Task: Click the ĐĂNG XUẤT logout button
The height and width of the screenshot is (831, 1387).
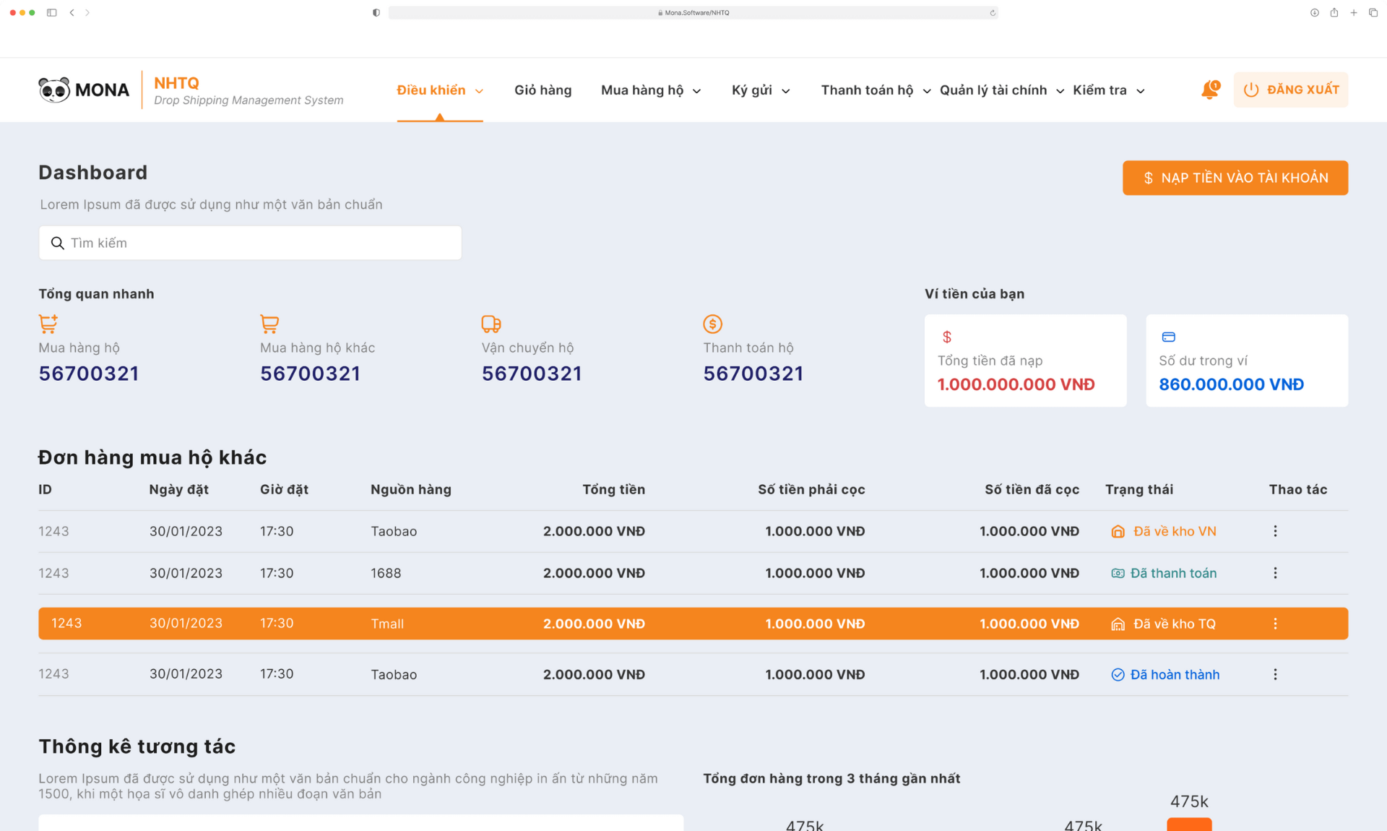Action: click(x=1290, y=90)
